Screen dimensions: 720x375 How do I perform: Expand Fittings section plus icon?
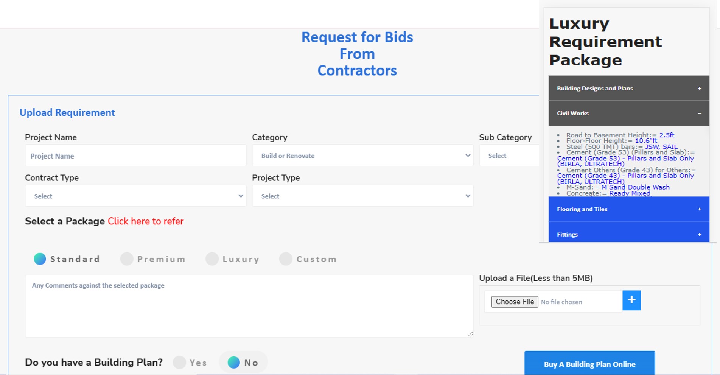click(x=699, y=235)
